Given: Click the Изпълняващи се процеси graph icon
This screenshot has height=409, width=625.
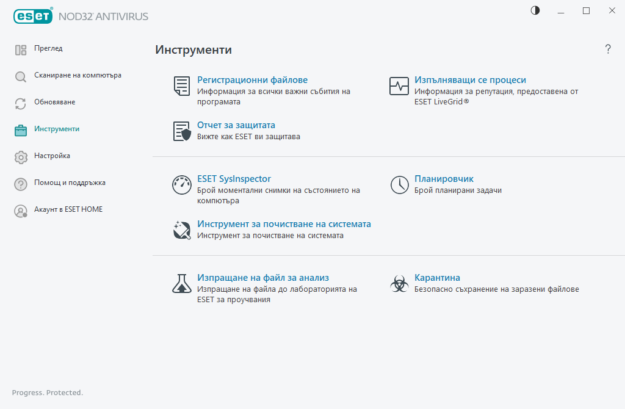Looking at the screenshot, I should (x=399, y=86).
